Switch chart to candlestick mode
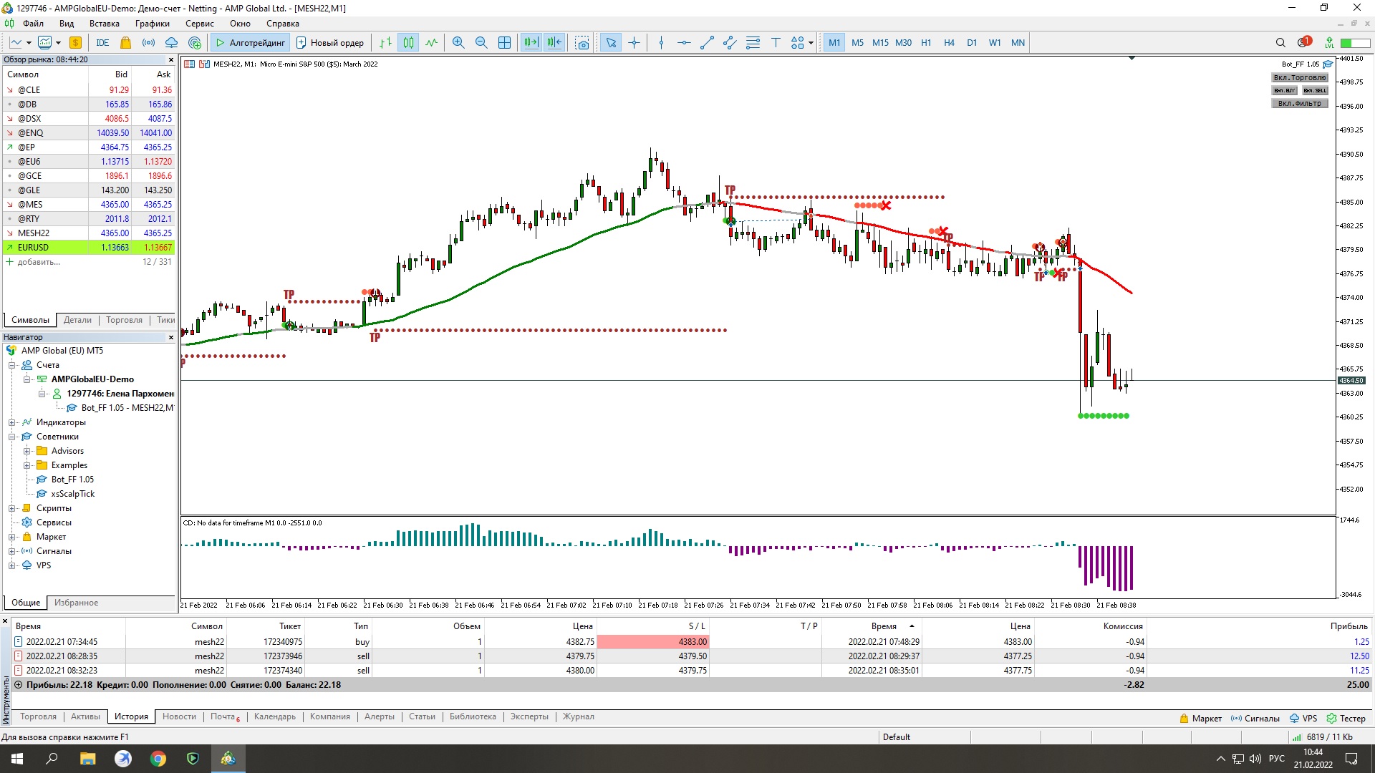The width and height of the screenshot is (1375, 773). click(x=408, y=43)
